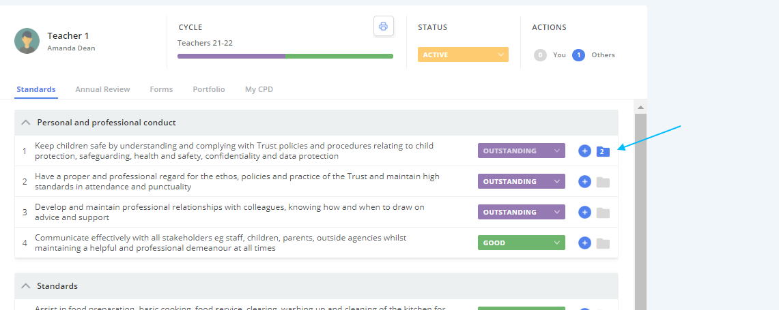
Task: Click the scrollbar up arrow
Action: pos(640,107)
